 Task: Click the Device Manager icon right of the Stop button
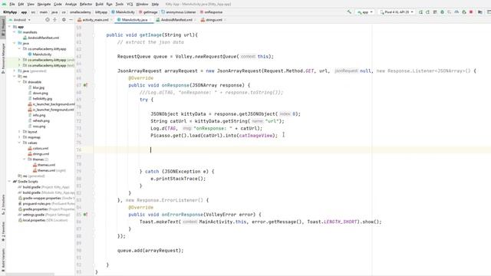click(480, 12)
